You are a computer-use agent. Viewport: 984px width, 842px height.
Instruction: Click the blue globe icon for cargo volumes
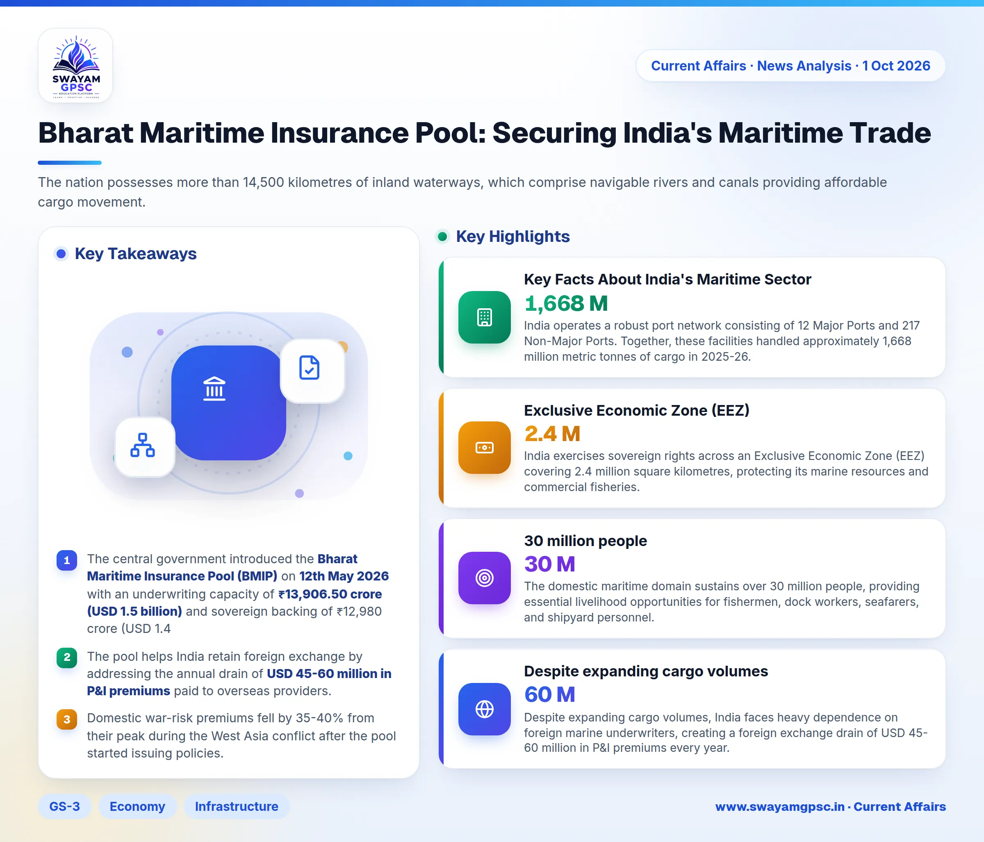484,709
